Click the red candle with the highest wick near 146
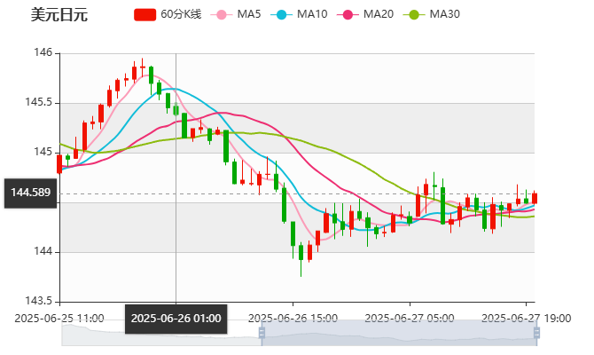The image size is (594, 355). pyautogui.click(x=143, y=67)
